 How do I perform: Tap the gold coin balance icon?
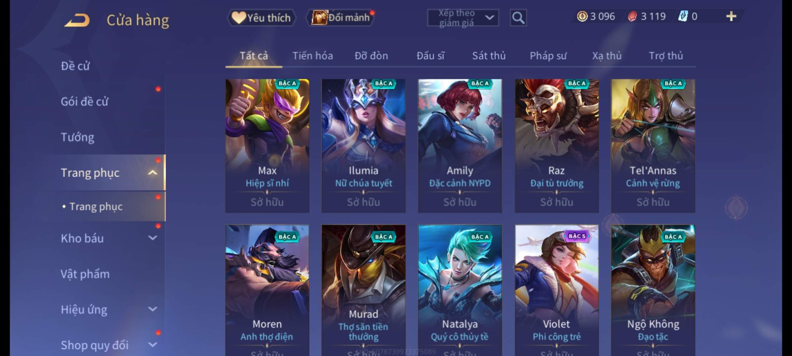(x=582, y=16)
